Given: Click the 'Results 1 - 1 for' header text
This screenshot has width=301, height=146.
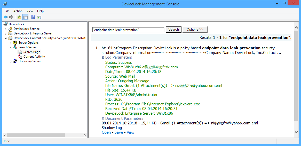Looking at the screenshot, I should [x=214, y=38].
